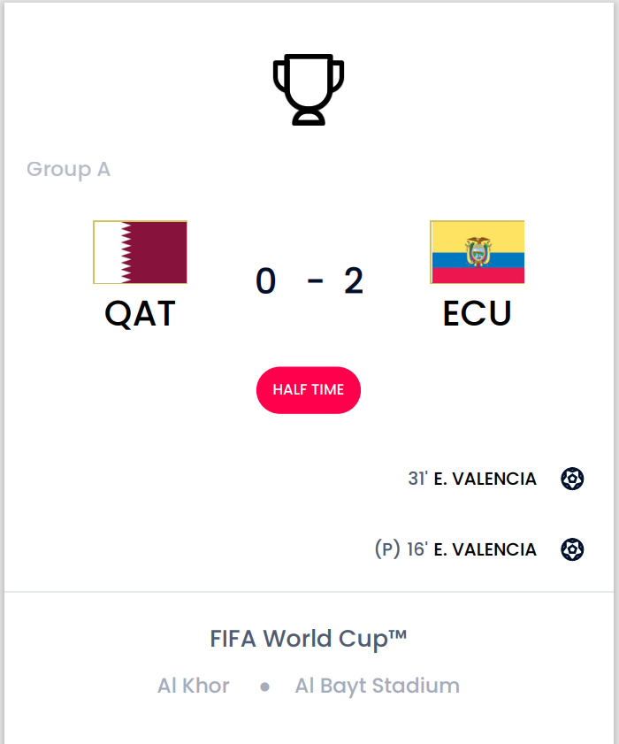619x744 pixels.
Task: Select the 16' E. VALENCIA penalty entry
Action: 455,549
